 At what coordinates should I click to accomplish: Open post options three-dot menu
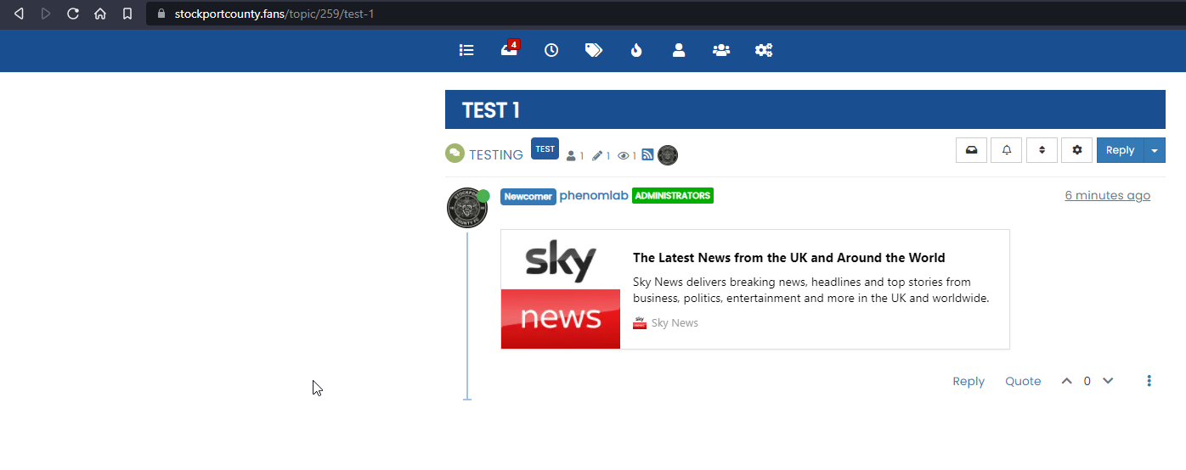tap(1149, 381)
